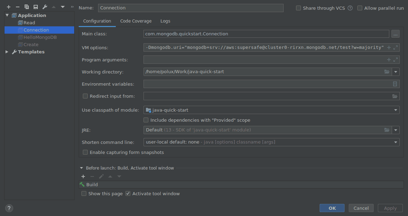Open Environment variables editor icon

pyautogui.click(x=395, y=84)
